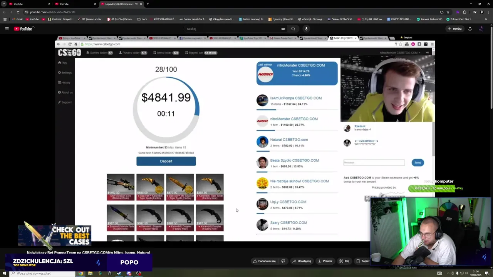
Task: Close the Największy Bet PompaTeam tab
Action: click(141, 4)
